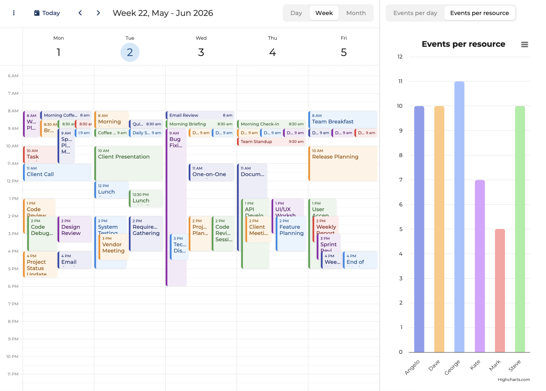
Task: Open the Release Planning event on Friday
Action: (x=343, y=163)
